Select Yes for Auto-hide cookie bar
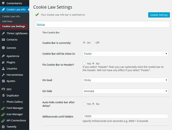 click(84, 104)
